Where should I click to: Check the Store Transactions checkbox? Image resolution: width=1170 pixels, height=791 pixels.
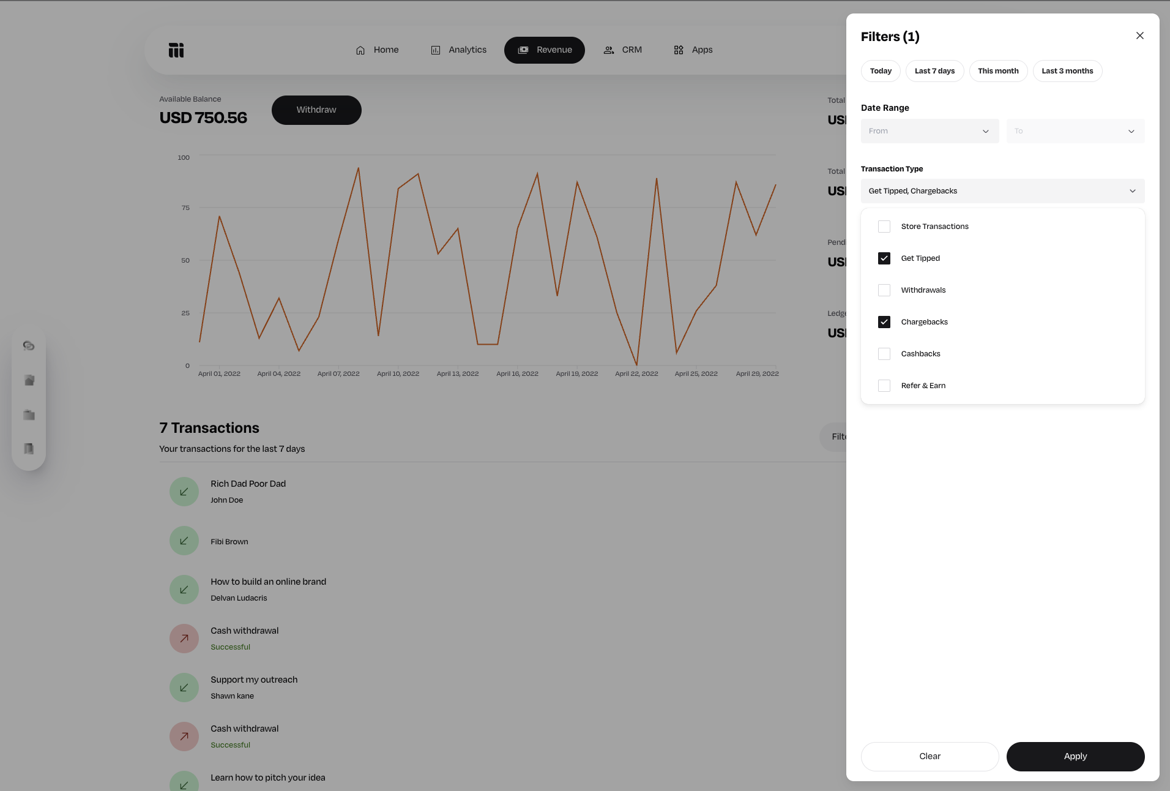point(884,227)
